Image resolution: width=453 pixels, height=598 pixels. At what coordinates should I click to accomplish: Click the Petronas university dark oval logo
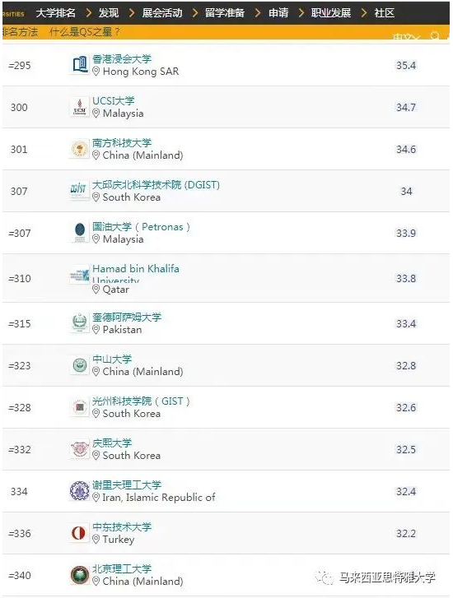(80, 233)
